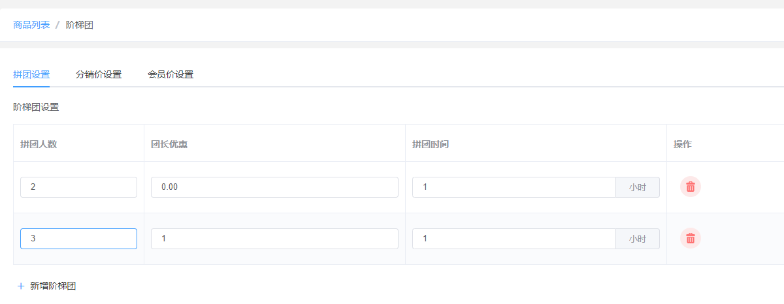The height and width of the screenshot is (304, 784).
Task: Click the 新增阶梯团 link text
Action: tap(53, 286)
